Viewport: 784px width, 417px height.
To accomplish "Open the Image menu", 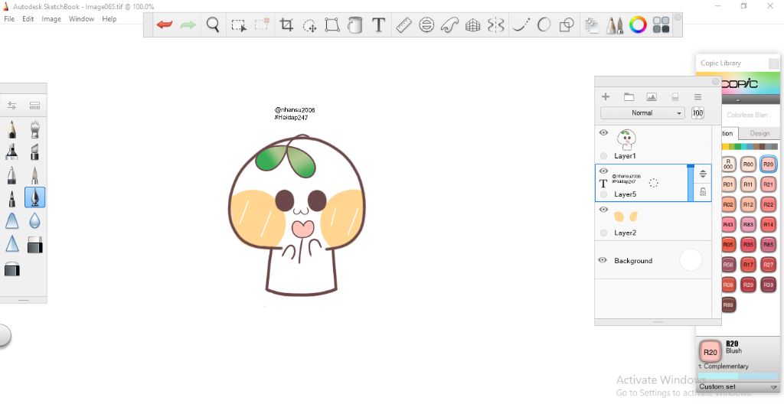I will (51, 19).
